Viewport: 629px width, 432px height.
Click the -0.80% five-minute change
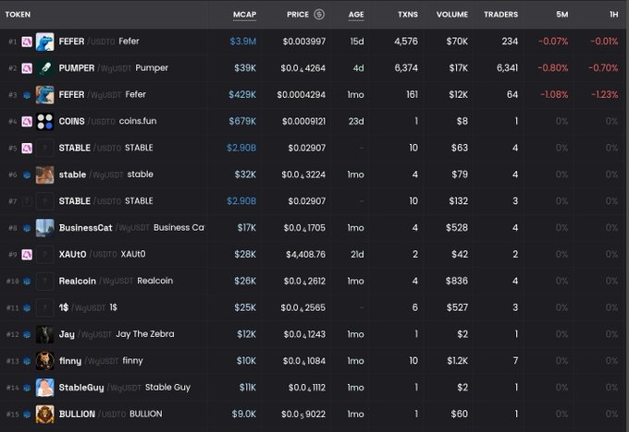[553, 68]
